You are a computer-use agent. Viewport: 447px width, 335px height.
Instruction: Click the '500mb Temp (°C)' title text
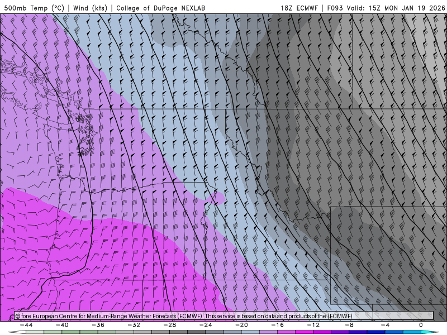(34, 8)
